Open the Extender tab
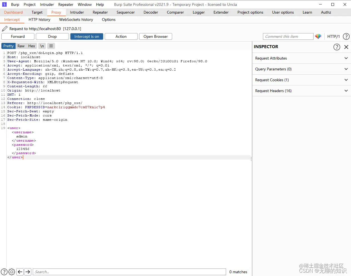This screenshot has width=351, height=276. point(221,12)
